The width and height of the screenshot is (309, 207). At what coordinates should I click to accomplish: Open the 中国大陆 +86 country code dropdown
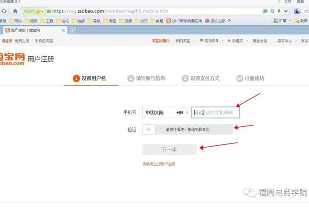[167, 113]
